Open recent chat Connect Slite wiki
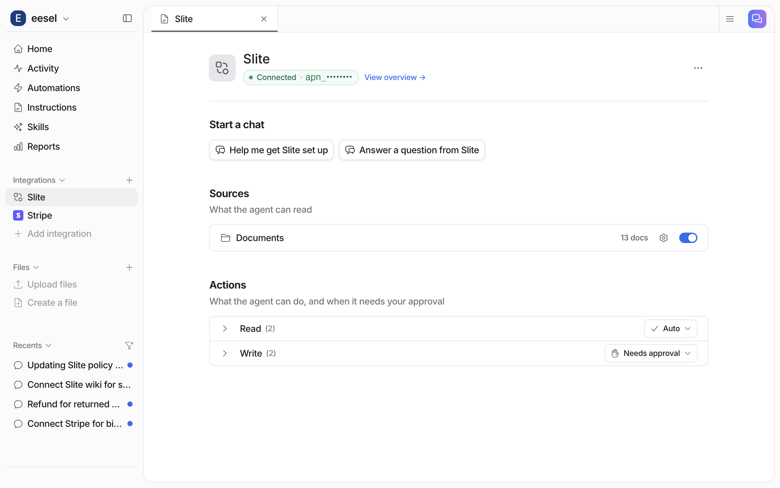Screen dimensions: 780x488 point(71,385)
